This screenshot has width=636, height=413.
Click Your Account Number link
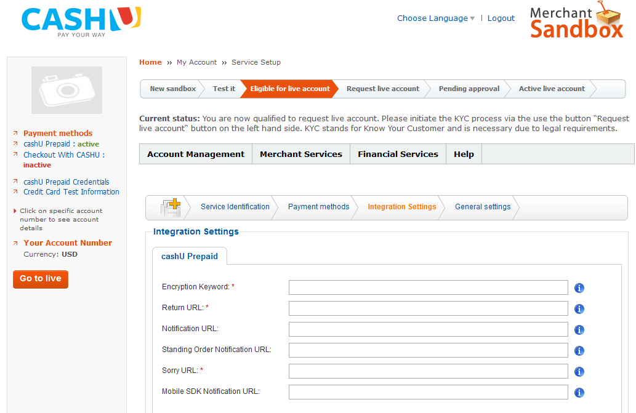68,243
